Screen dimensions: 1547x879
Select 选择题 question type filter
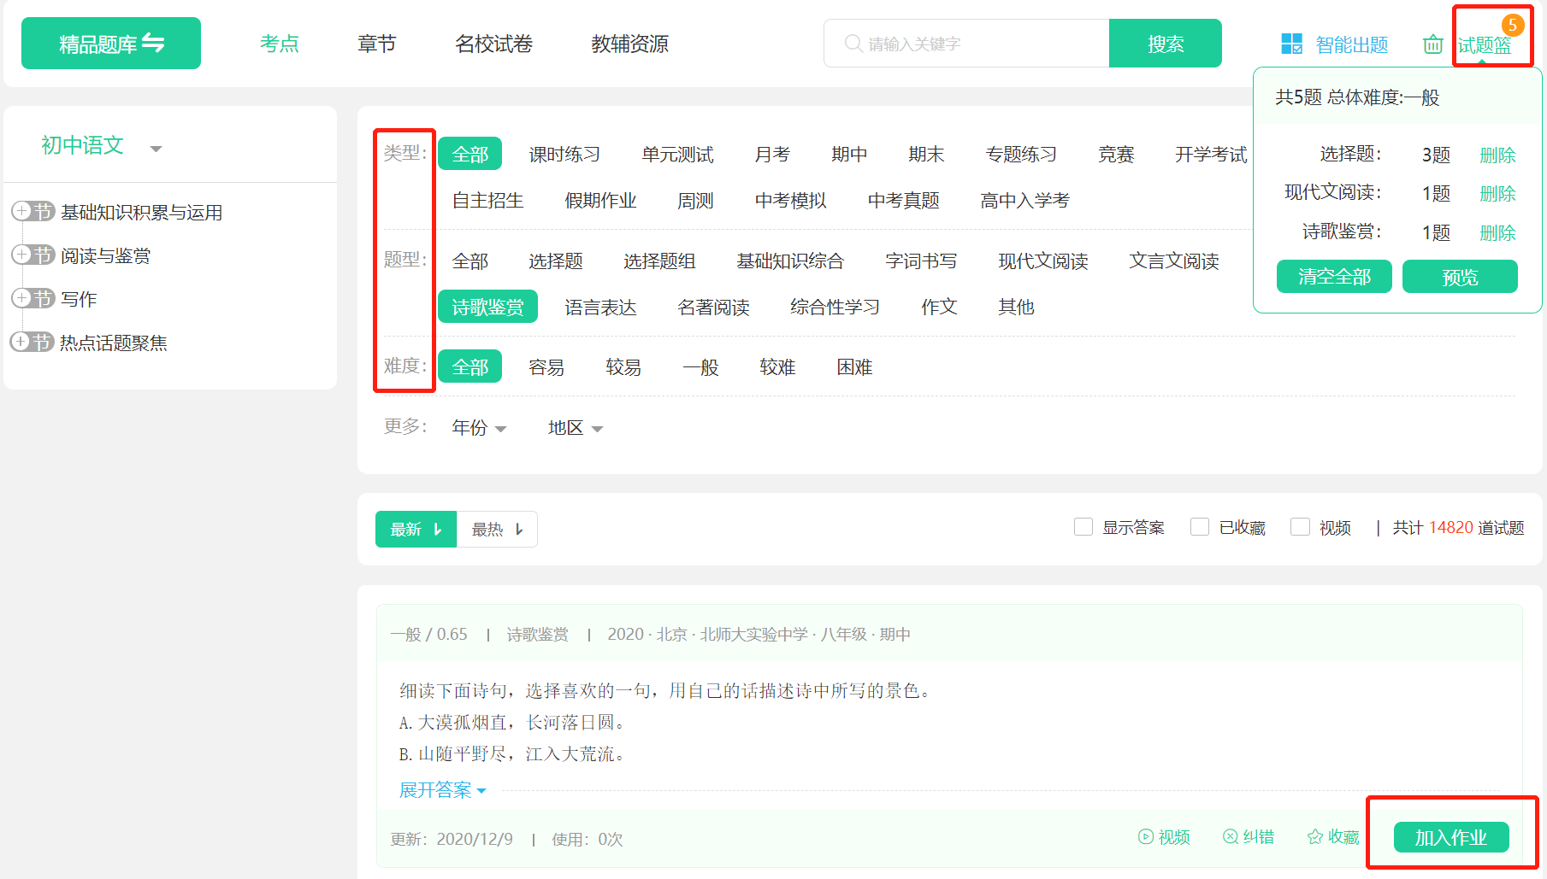pos(555,261)
